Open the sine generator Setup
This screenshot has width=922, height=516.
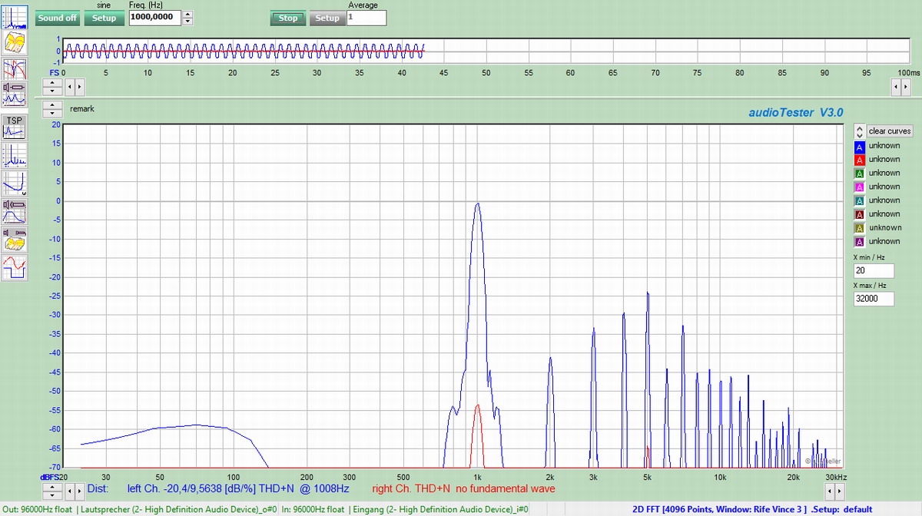coord(104,18)
